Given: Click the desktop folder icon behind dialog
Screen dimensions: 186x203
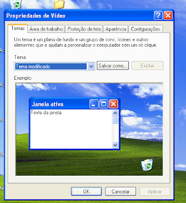Looking at the screenshot, I should [59, 4].
